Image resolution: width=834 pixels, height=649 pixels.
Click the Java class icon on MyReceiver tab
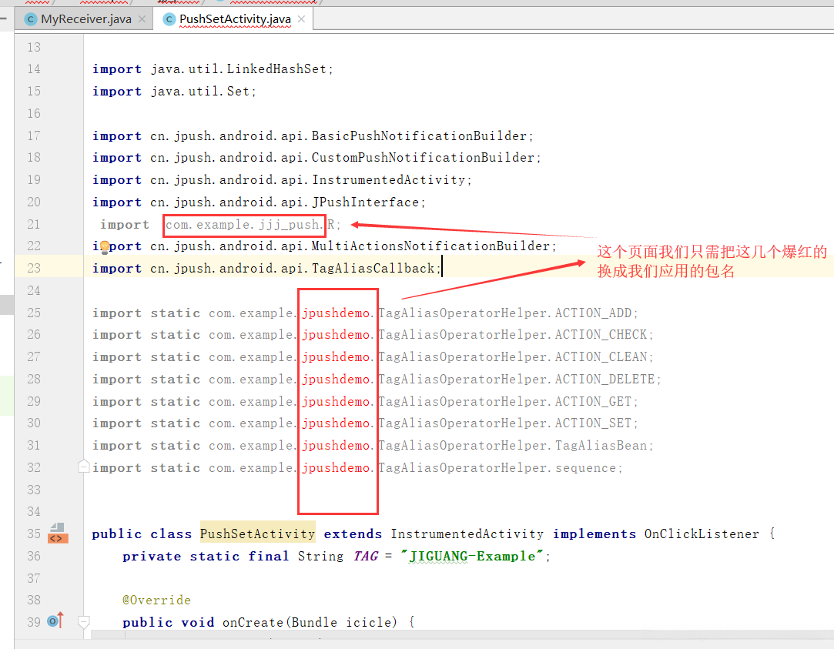(32, 20)
